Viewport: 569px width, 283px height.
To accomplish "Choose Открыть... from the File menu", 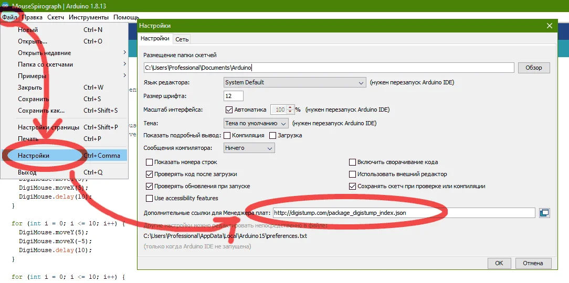I will [x=64, y=41].
